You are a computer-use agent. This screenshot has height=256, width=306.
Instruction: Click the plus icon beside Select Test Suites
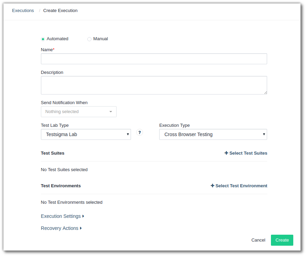[x=226, y=153]
